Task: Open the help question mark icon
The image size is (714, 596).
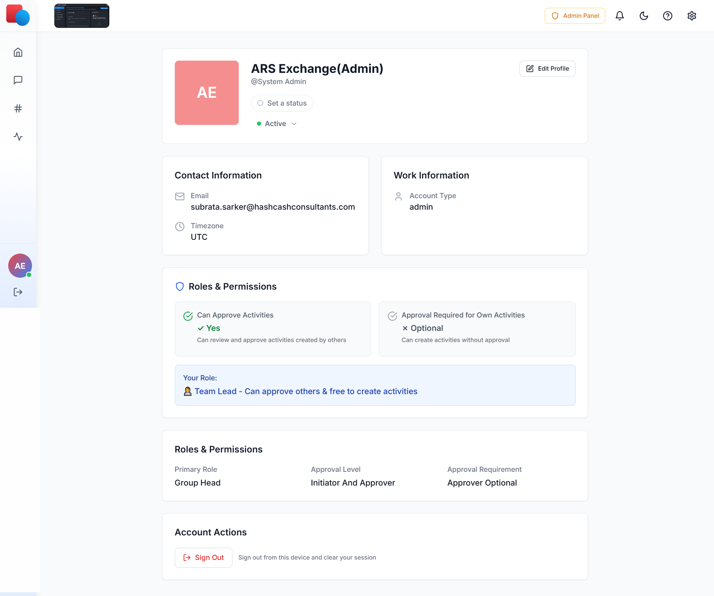Action: 668,16
